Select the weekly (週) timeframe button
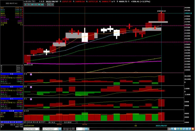 pyautogui.click(x=49, y=4)
